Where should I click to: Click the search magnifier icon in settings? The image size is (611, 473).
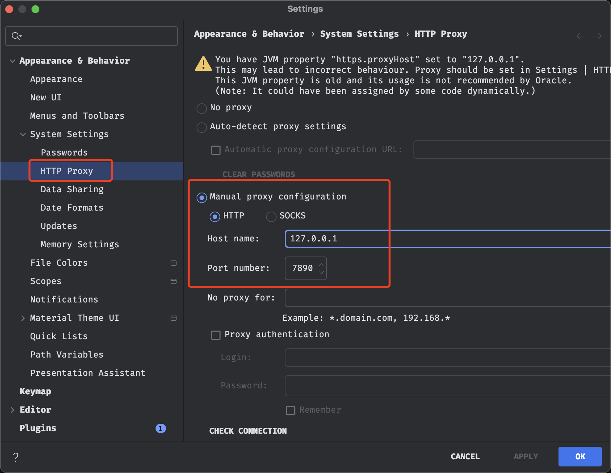point(16,36)
